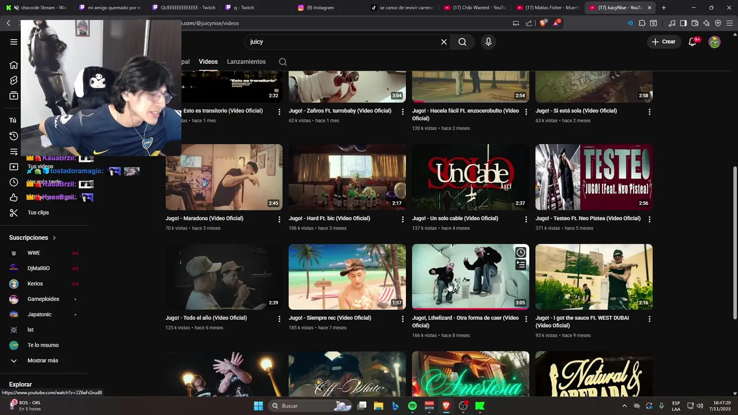The height and width of the screenshot is (415, 738).
Task: Open Te lo resumo subscription
Action: tap(44, 345)
